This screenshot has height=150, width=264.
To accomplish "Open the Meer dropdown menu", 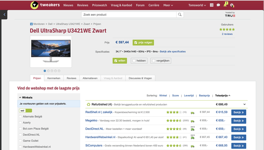I will pos(168,5).
